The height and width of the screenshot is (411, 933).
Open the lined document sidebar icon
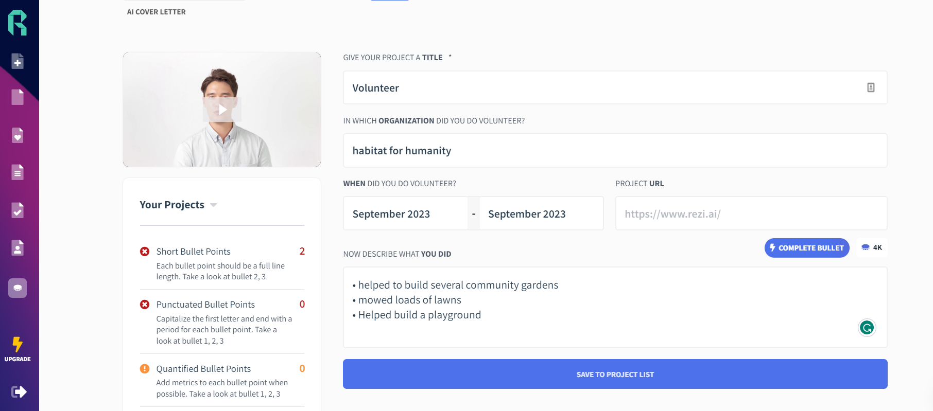point(18,172)
